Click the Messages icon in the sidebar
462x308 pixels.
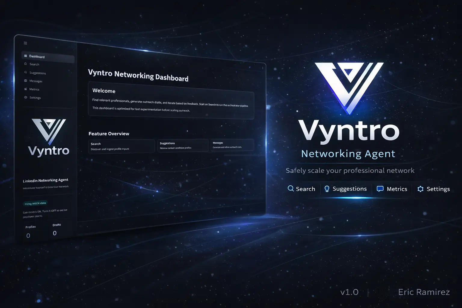[26, 81]
